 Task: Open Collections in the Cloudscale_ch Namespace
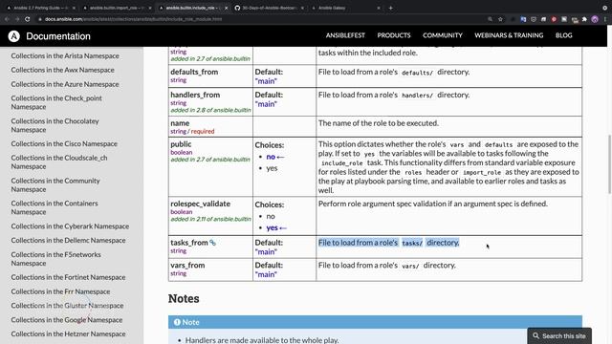point(59,161)
